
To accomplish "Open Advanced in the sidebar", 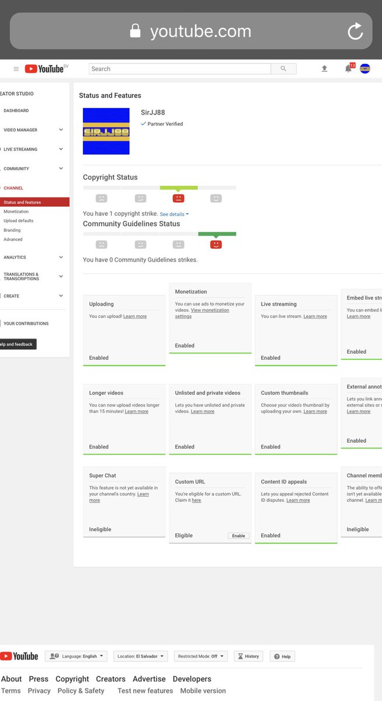I will tap(13, 240).
